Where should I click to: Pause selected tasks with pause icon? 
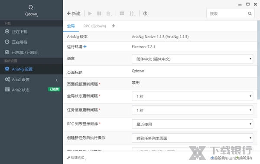coord(99,13)
